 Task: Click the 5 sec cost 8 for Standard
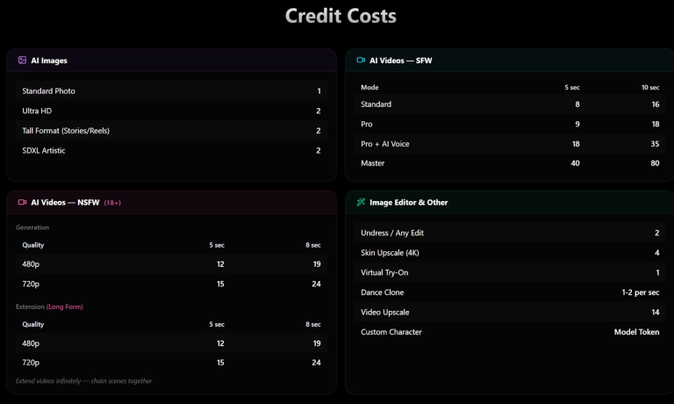point(577,105)
